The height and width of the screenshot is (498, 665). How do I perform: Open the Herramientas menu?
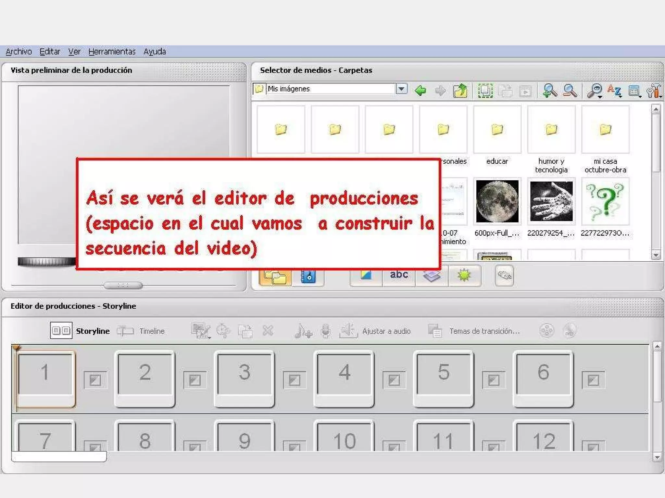pos(112,52)
